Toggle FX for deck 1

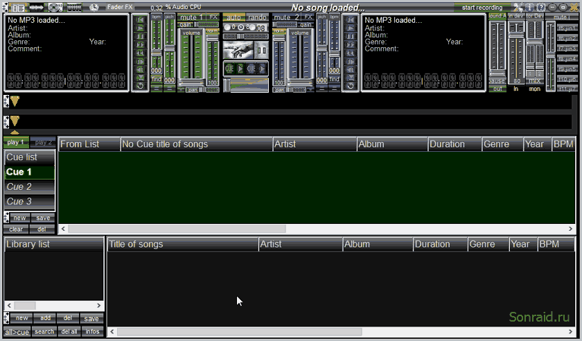[213, 17]
